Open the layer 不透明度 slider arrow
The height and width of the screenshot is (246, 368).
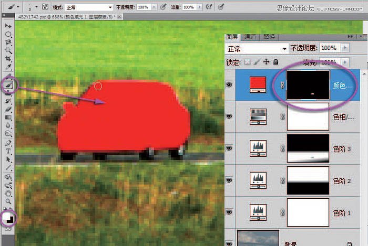point(345,48)
